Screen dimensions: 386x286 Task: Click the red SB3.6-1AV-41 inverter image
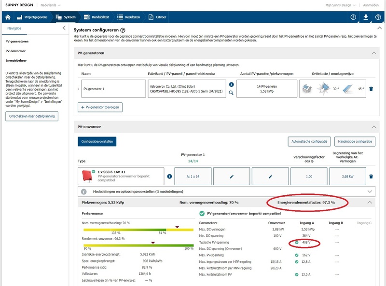pos(87,176)
